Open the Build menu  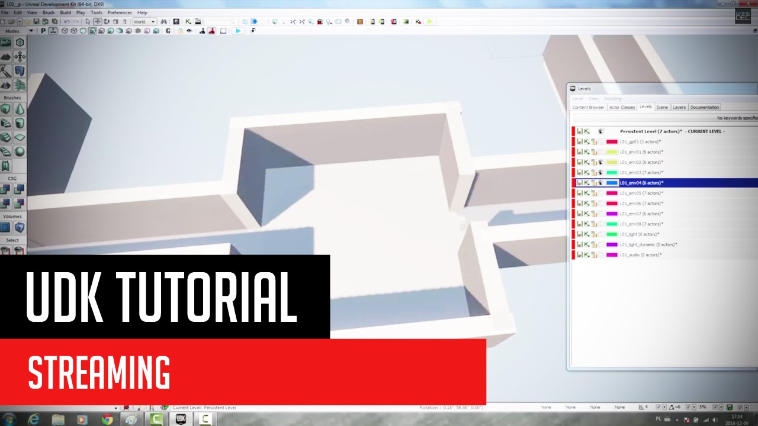[x=65, y=12]
